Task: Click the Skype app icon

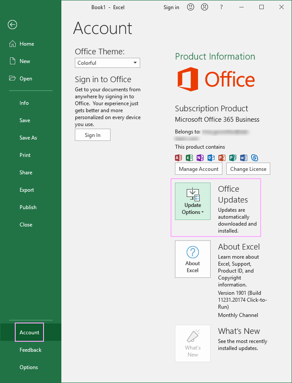Action: pyautogui.click(x=254, y=158)
